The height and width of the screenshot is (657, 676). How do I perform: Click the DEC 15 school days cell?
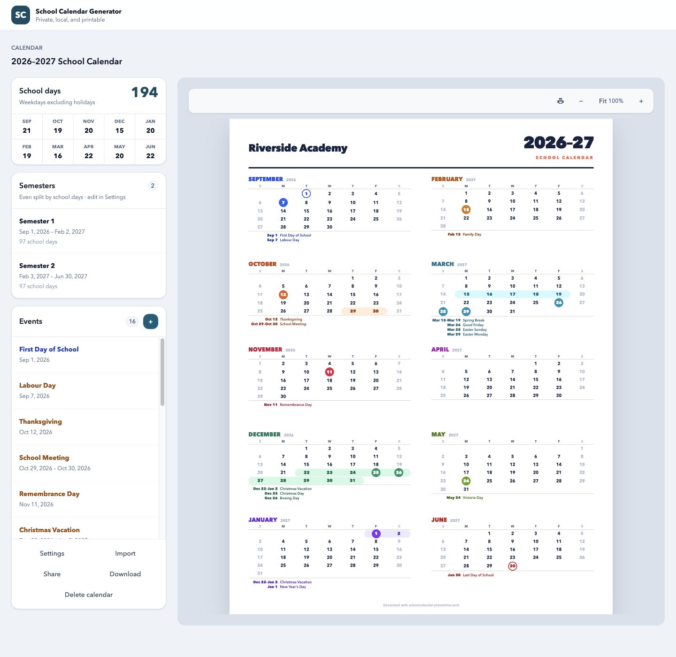click(120, 127)
